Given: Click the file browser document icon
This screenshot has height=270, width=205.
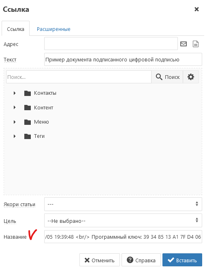Looking at the screenshot, I should tap(196, 44).
